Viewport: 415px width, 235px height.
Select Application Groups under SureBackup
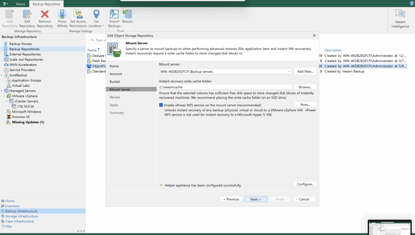(26, 80)
